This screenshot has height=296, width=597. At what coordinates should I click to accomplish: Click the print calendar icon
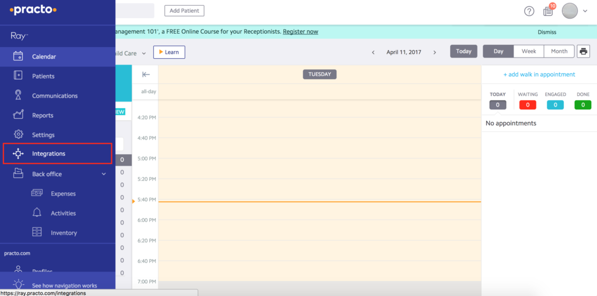click(583, 51)
